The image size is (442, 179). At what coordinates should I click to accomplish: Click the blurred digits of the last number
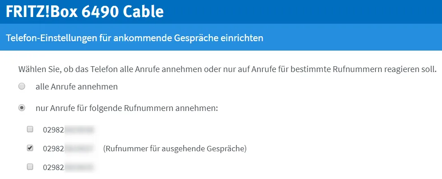pos(79,167)
